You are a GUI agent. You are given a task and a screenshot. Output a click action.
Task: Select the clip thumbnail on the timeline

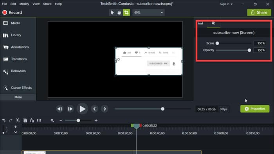coord(34,152)
